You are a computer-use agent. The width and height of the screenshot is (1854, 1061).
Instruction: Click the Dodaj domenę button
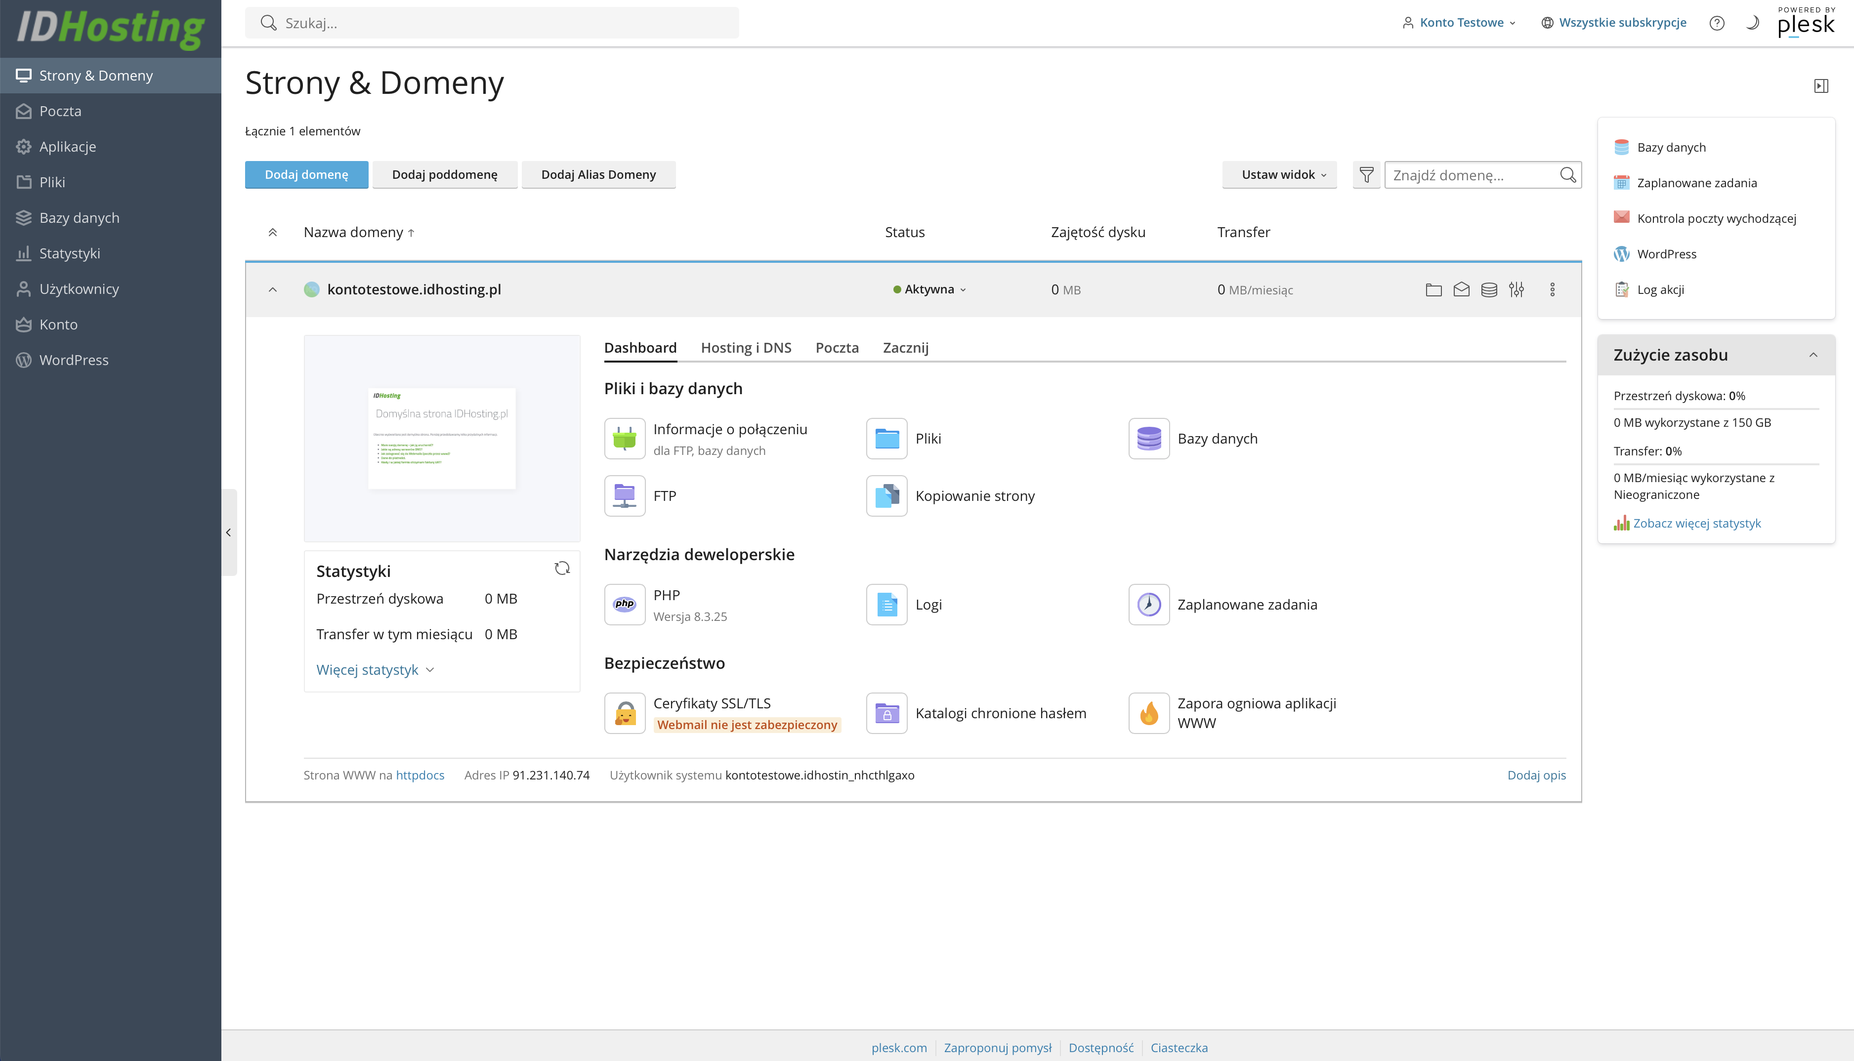306,175
